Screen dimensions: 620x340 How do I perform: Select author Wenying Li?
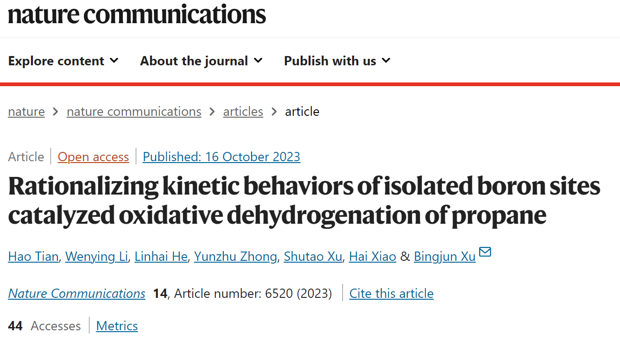96,256
